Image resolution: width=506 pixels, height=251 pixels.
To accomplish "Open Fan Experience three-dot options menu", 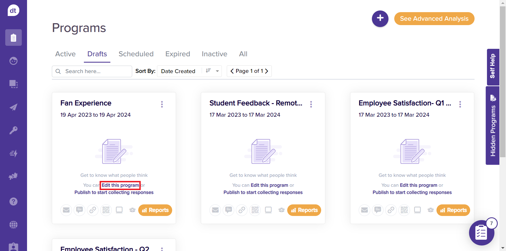I will click(x=162, y=104).
